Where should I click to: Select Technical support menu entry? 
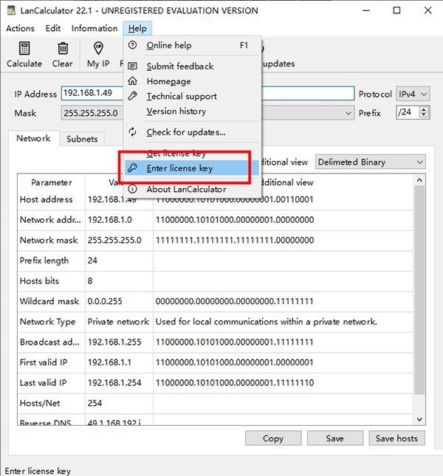point(192,96)
